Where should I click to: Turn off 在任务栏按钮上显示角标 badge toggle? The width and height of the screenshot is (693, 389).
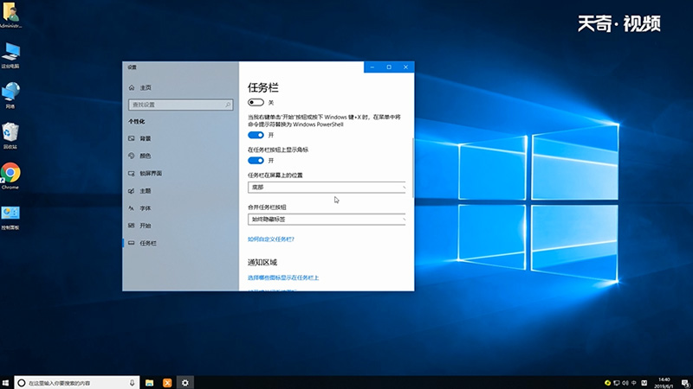pos(256,161)
